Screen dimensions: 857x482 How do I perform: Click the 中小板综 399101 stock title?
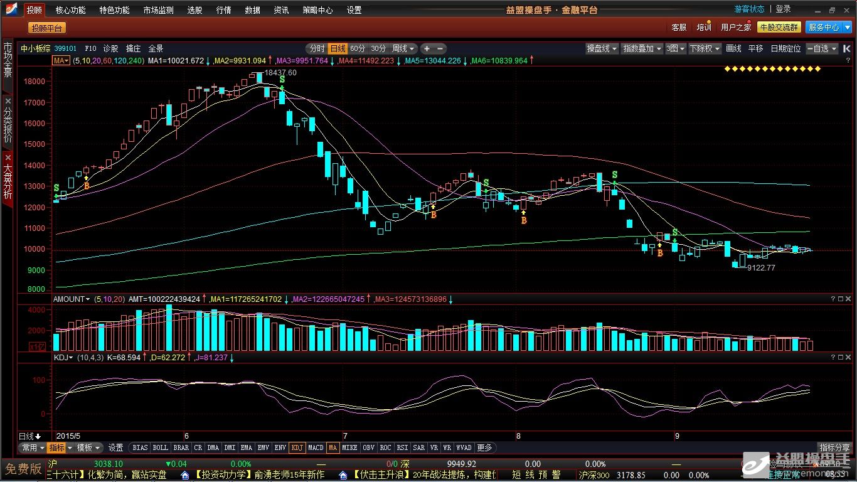(49, 48)
